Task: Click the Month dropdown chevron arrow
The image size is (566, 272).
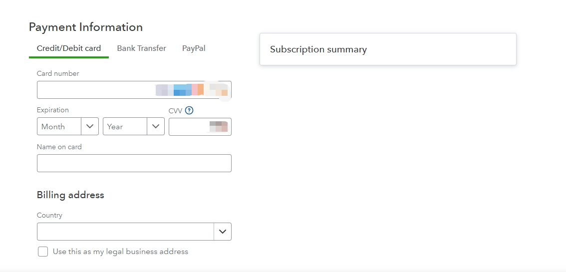Action: [90, 126]
